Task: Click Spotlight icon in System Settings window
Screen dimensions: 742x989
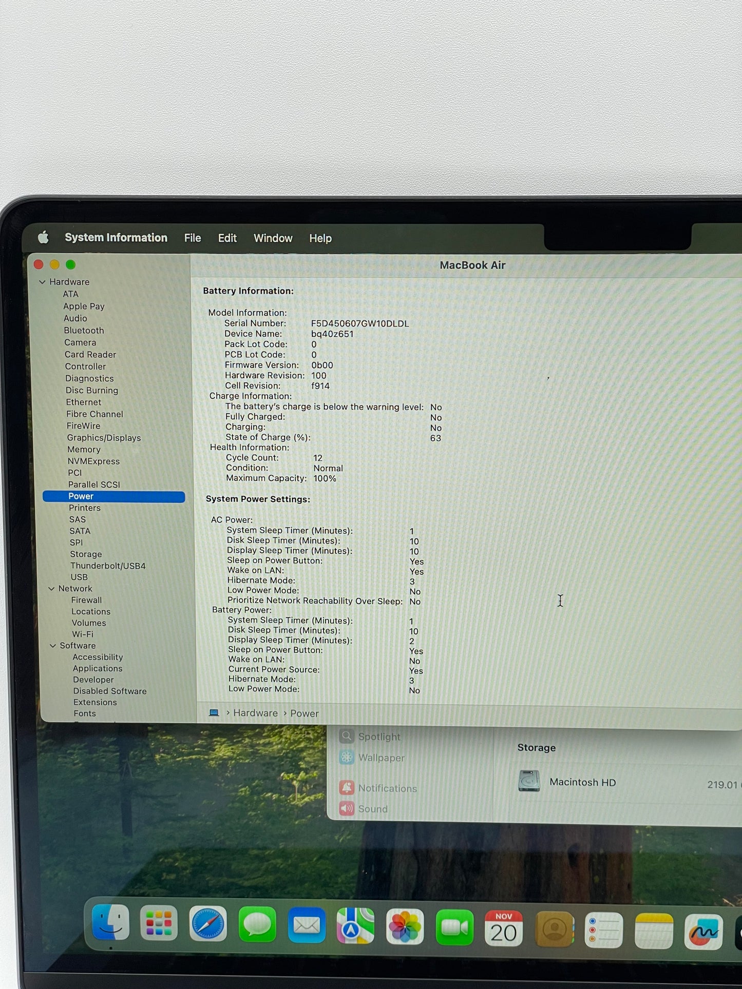Action: [347, 736]
